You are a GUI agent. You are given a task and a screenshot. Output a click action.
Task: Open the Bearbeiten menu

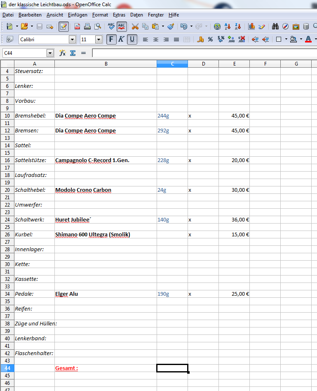tap(30, 15)
